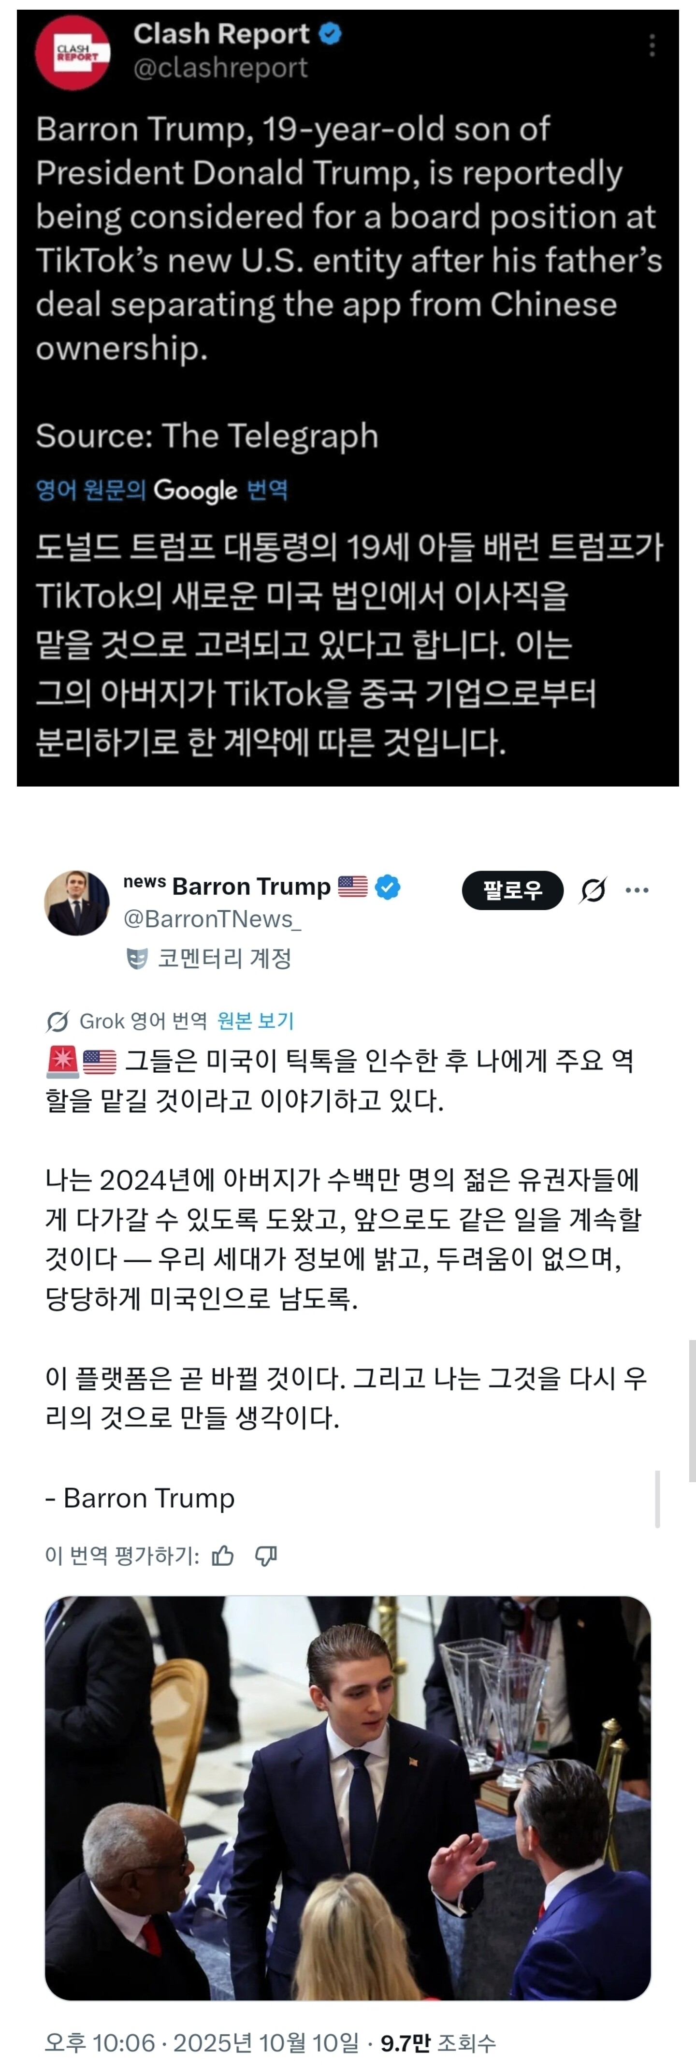The width and height of the screenshot is (696, 2070).
Task: Click the Grok icon next to follow button
Action: click(x=593, y=889)
